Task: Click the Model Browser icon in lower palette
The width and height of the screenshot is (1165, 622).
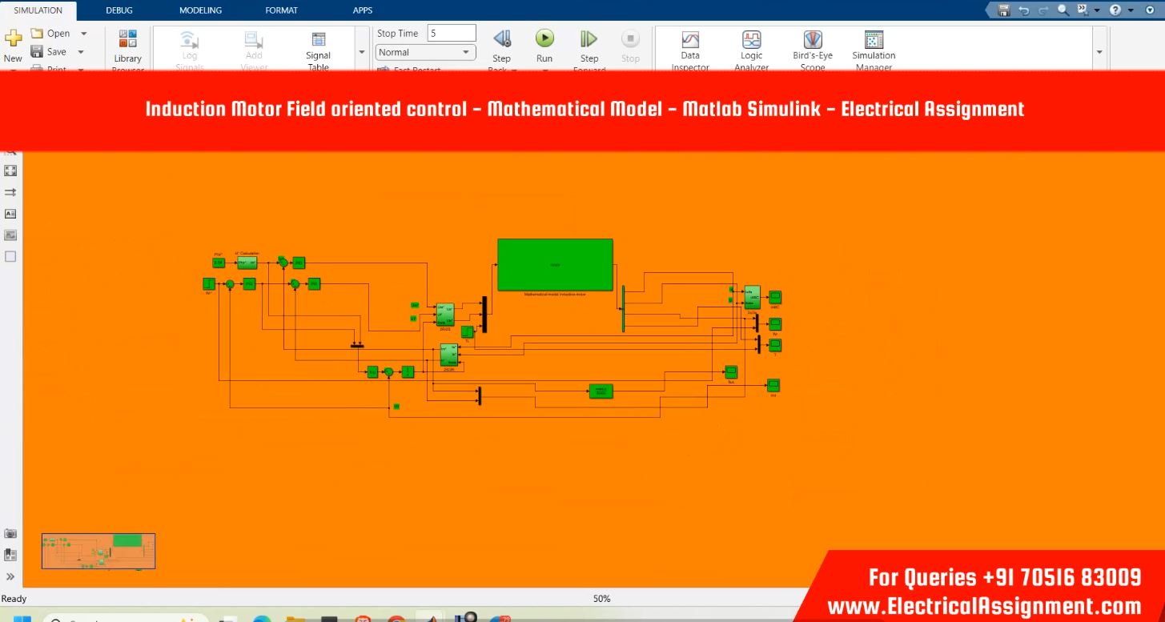Action: (10, 554)
